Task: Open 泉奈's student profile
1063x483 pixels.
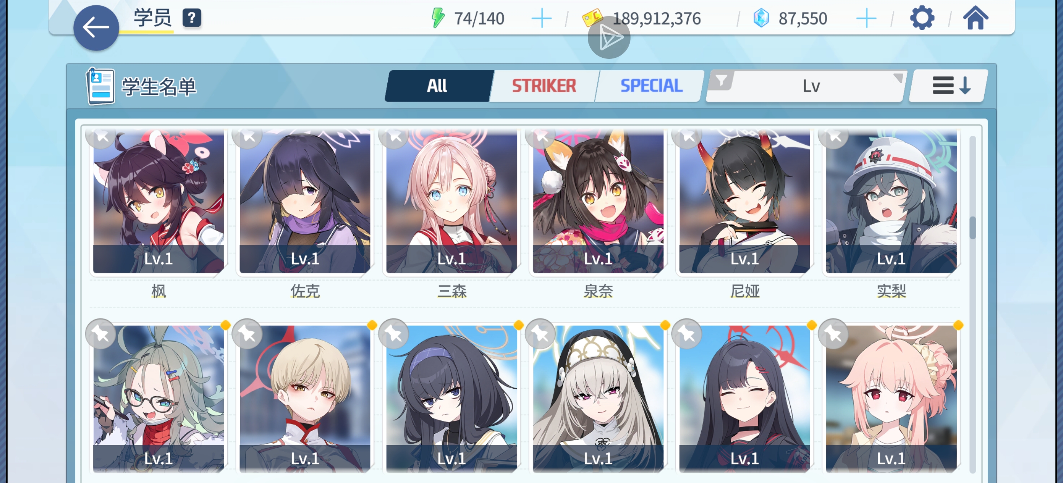Action: [598, 202]
